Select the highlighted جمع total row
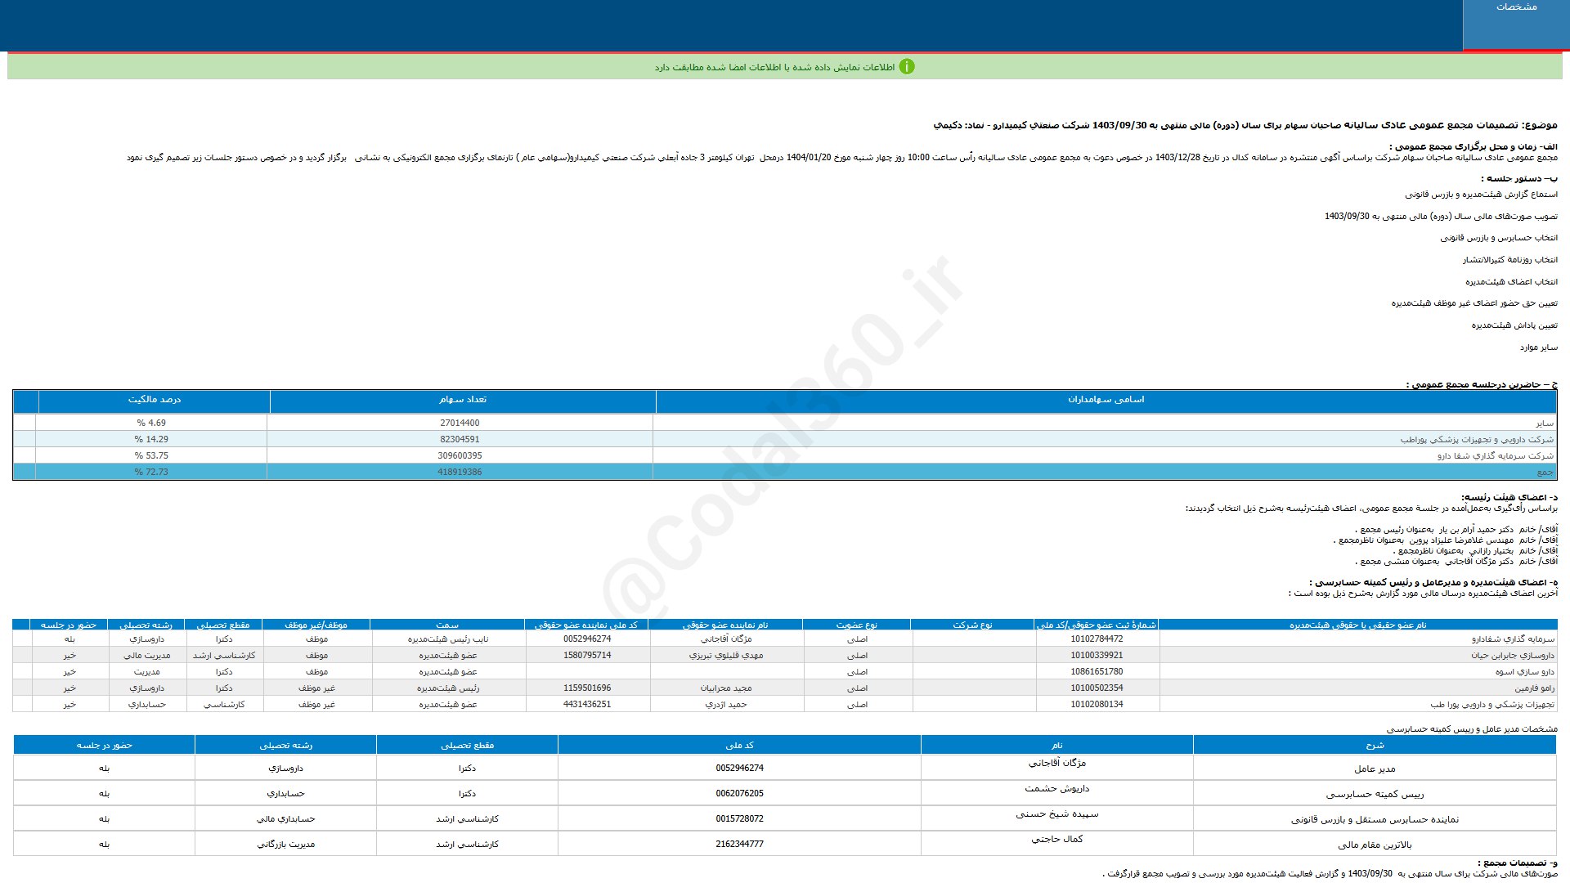1570x883 pixels. tap(1544, 473)
